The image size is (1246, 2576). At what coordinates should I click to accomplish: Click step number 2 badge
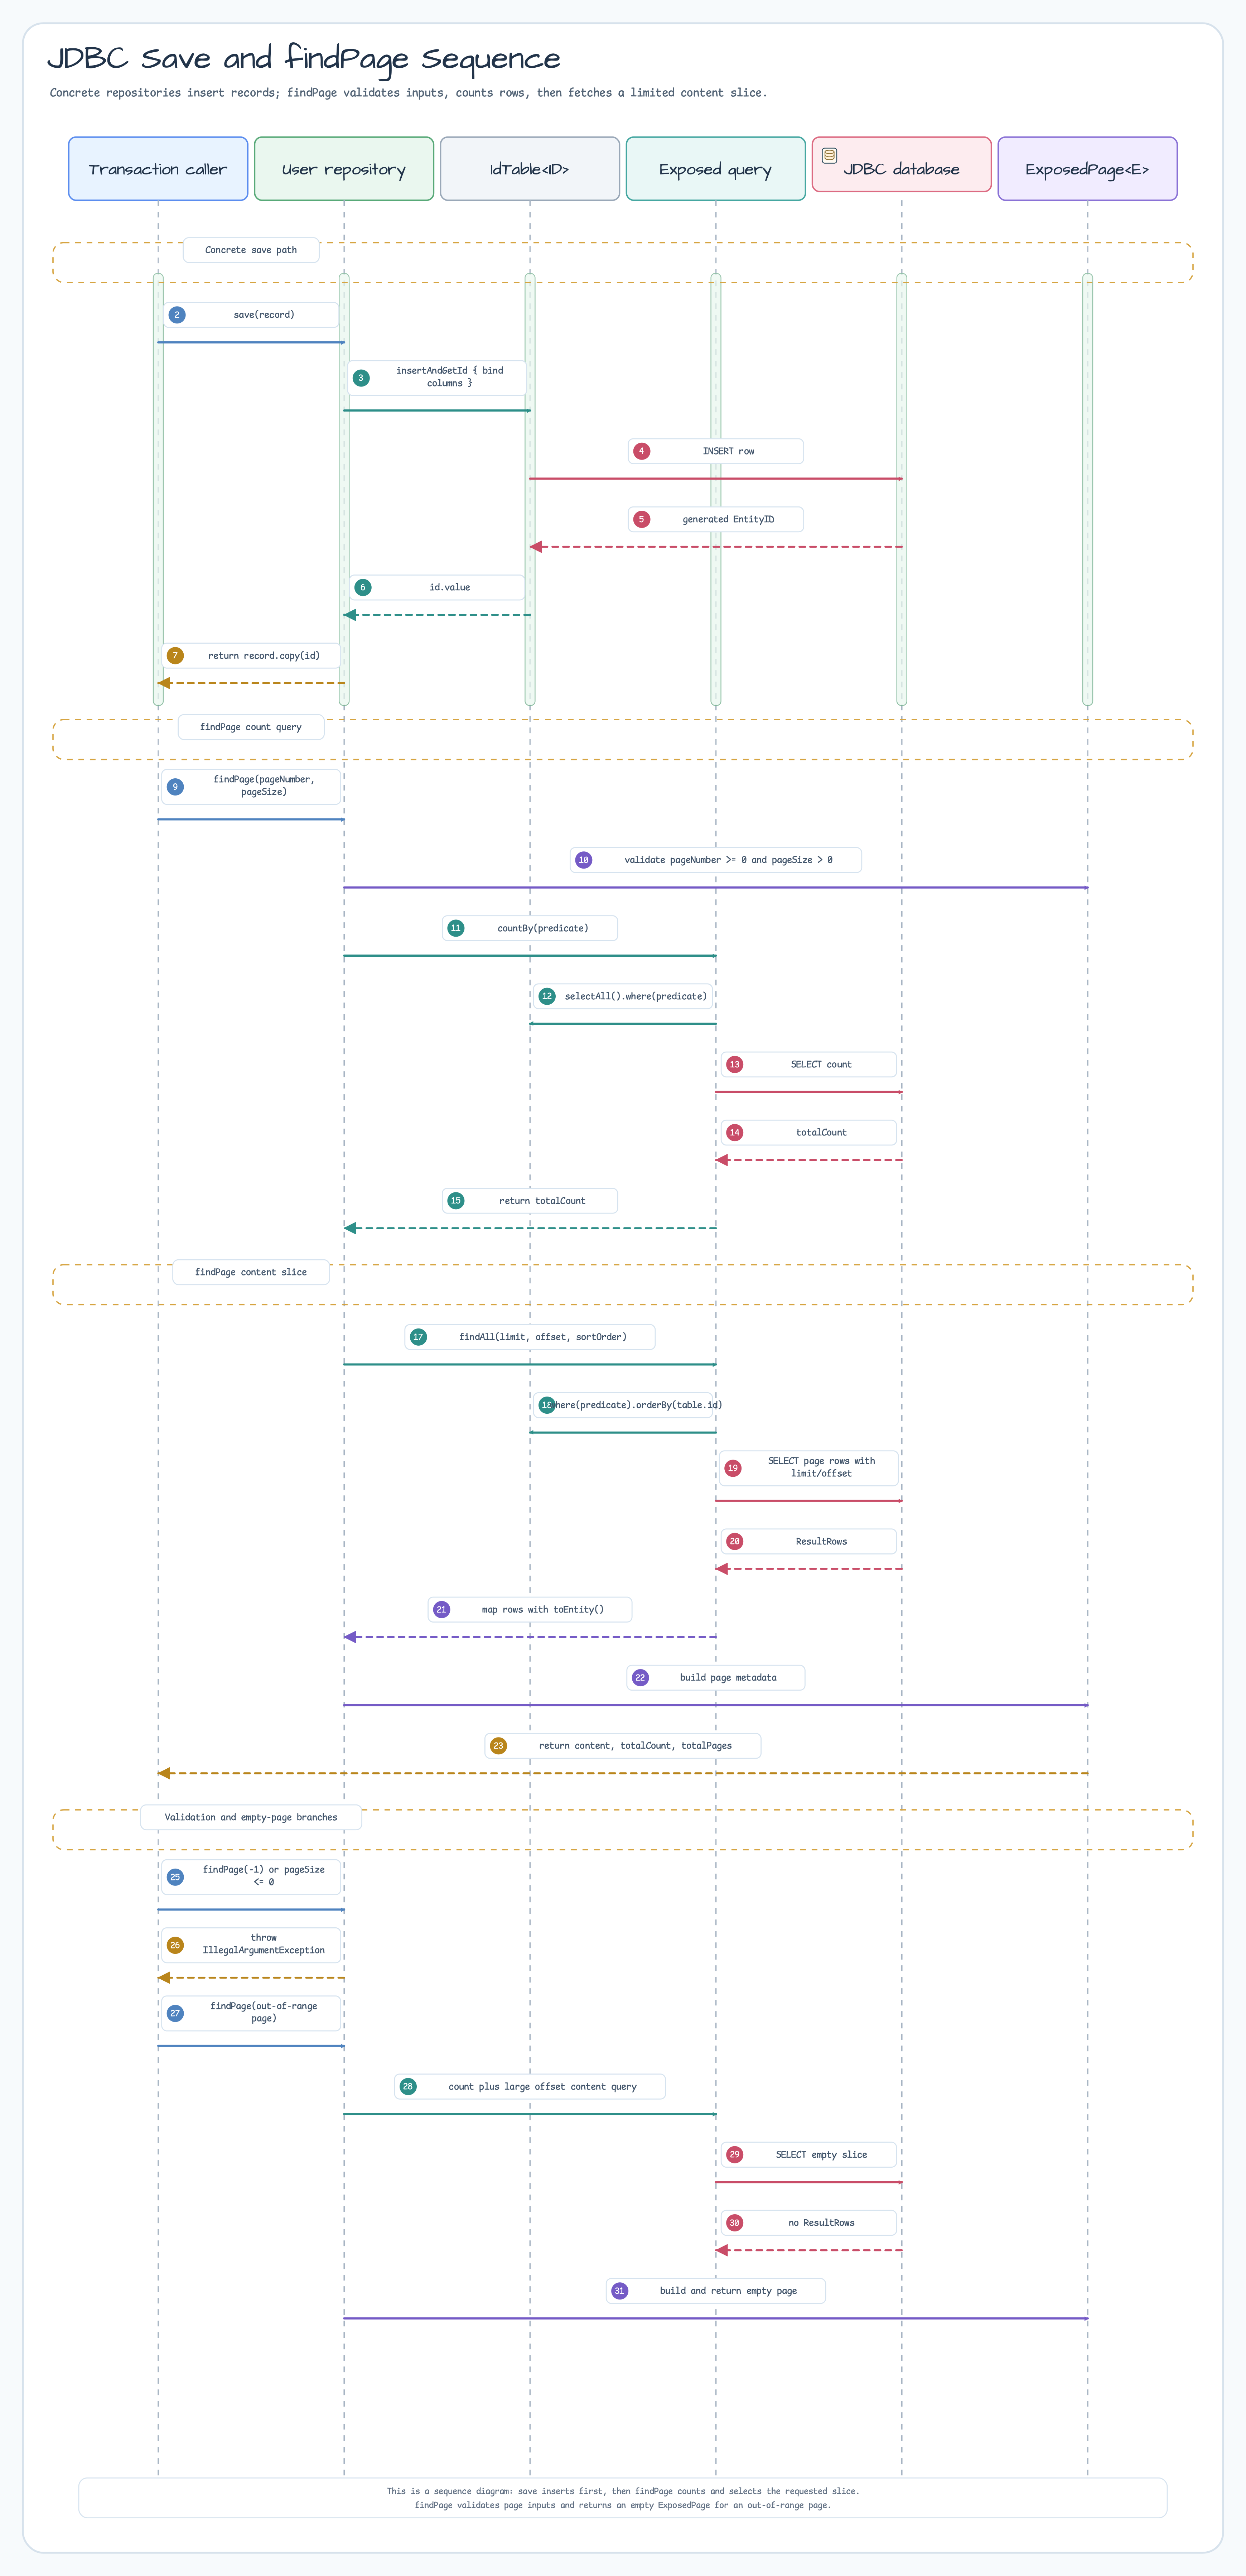[x=177, y=315]
